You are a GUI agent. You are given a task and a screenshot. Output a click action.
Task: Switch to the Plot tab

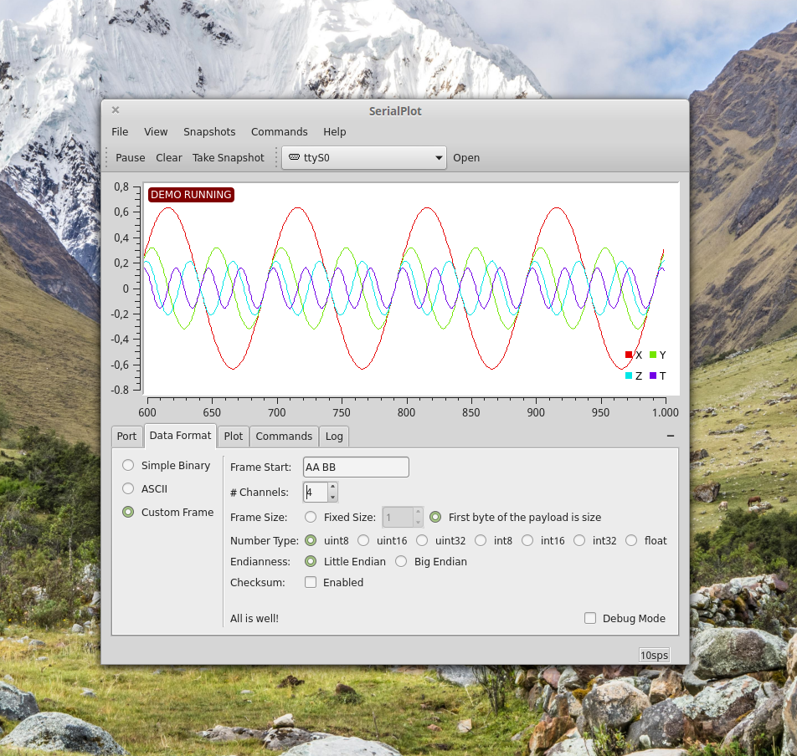(234, 437)
